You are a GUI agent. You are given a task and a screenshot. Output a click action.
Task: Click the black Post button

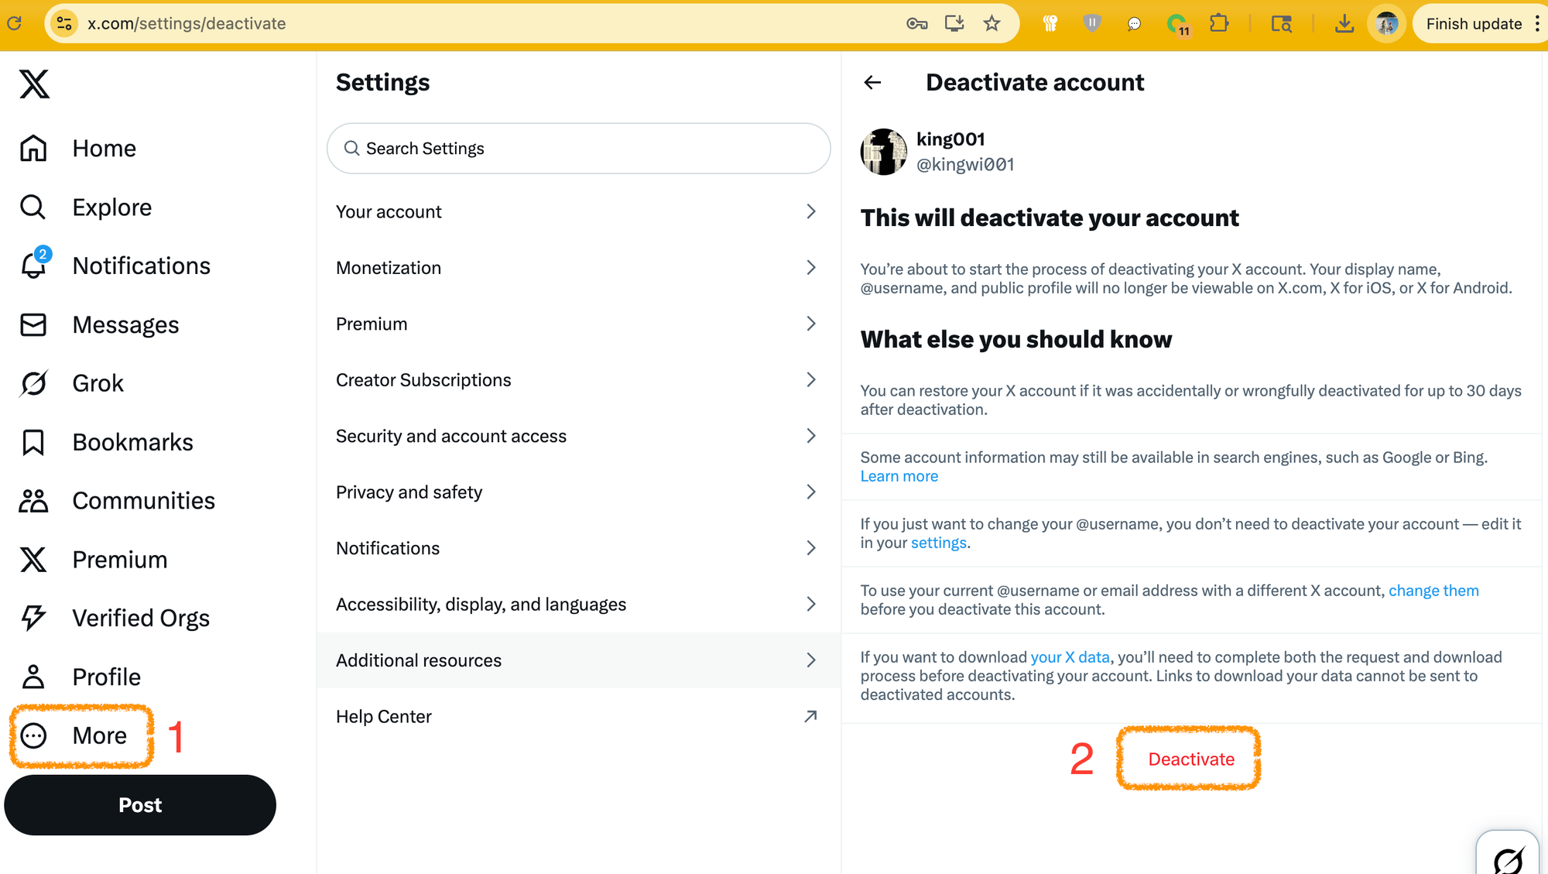click(x=140, y=805)
